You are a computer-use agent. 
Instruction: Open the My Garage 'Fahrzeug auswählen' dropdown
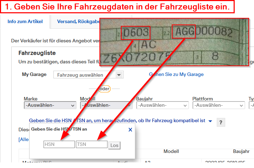coord(88,75)
